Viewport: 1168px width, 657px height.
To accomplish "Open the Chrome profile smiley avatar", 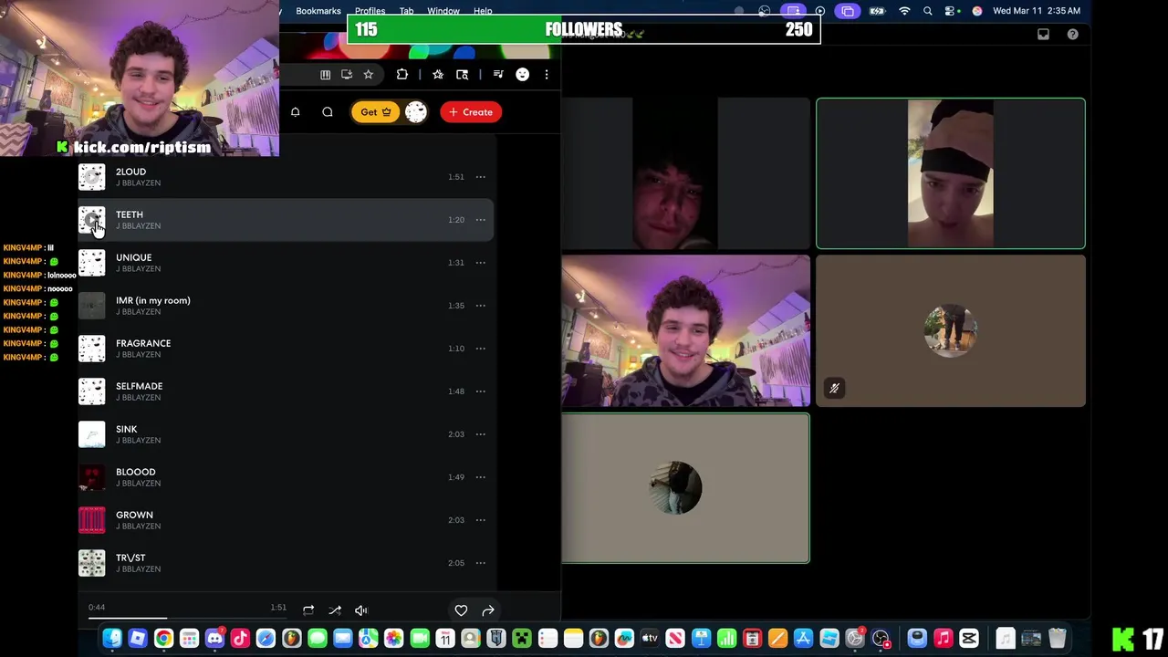I will click(522, 75).
